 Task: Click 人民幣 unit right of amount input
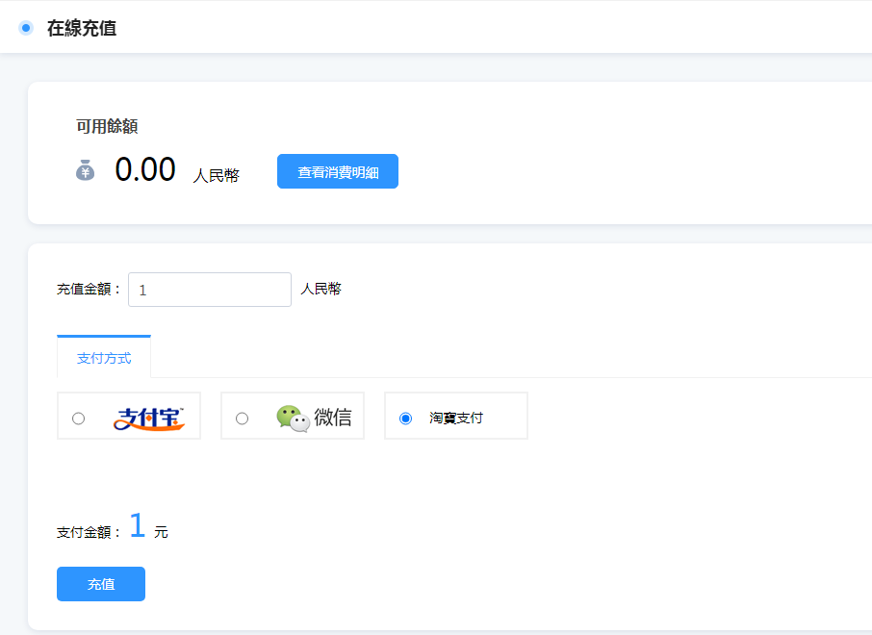click(321, 289)
